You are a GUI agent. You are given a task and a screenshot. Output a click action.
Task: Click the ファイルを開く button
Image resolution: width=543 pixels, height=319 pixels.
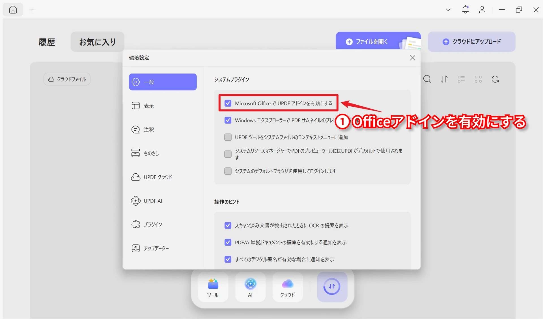(x=378, y=41)
